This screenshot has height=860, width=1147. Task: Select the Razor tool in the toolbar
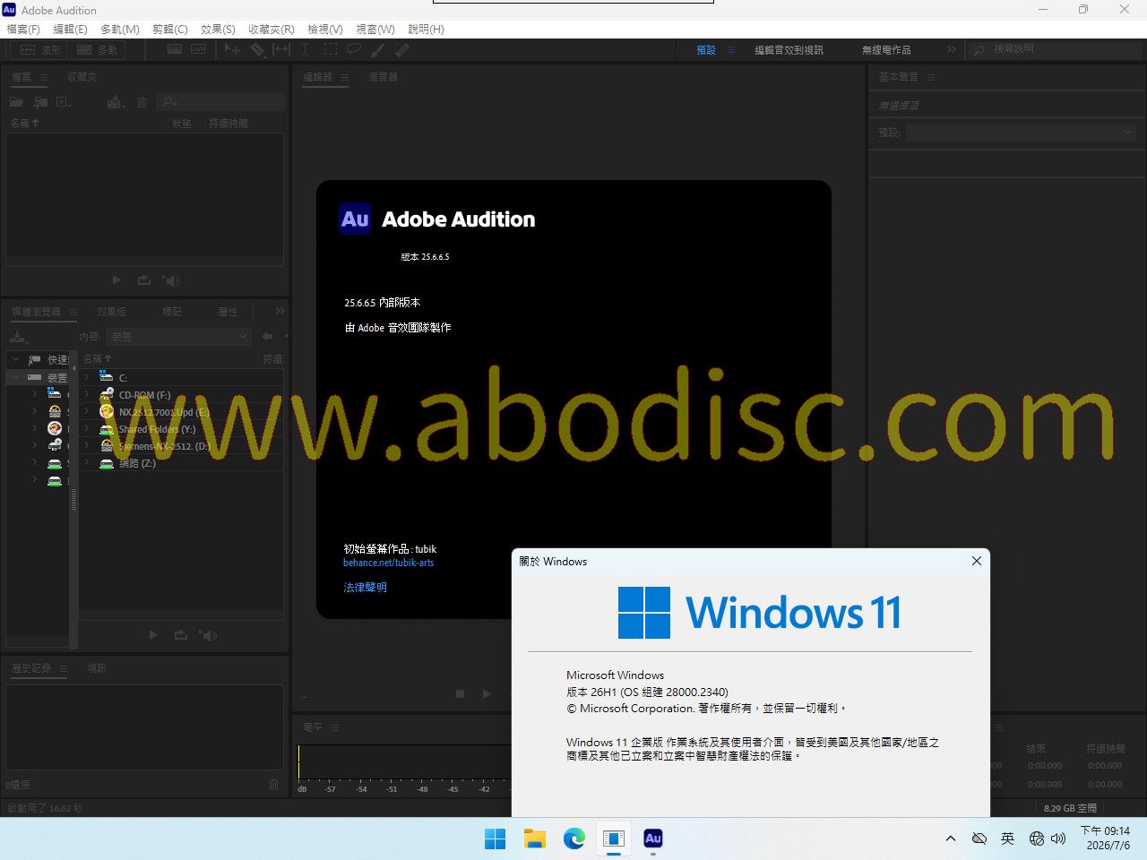(x=257, y=50)
